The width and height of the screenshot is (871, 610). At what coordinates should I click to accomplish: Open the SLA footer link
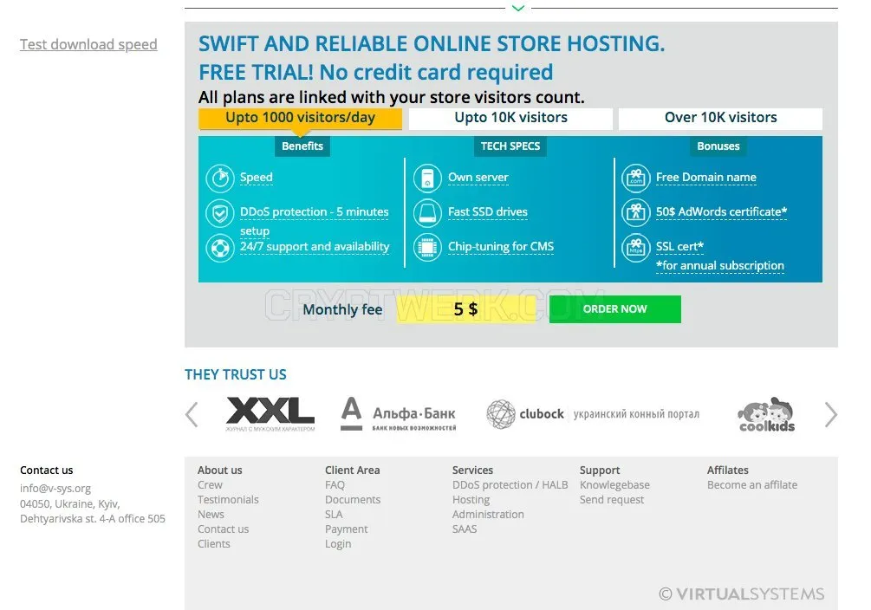point(334,515)
